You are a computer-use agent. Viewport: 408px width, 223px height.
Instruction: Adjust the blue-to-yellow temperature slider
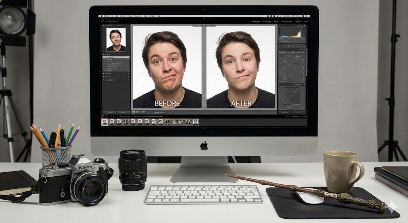[293, 59]
